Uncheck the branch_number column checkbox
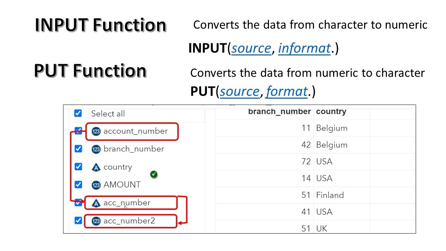 78,149
